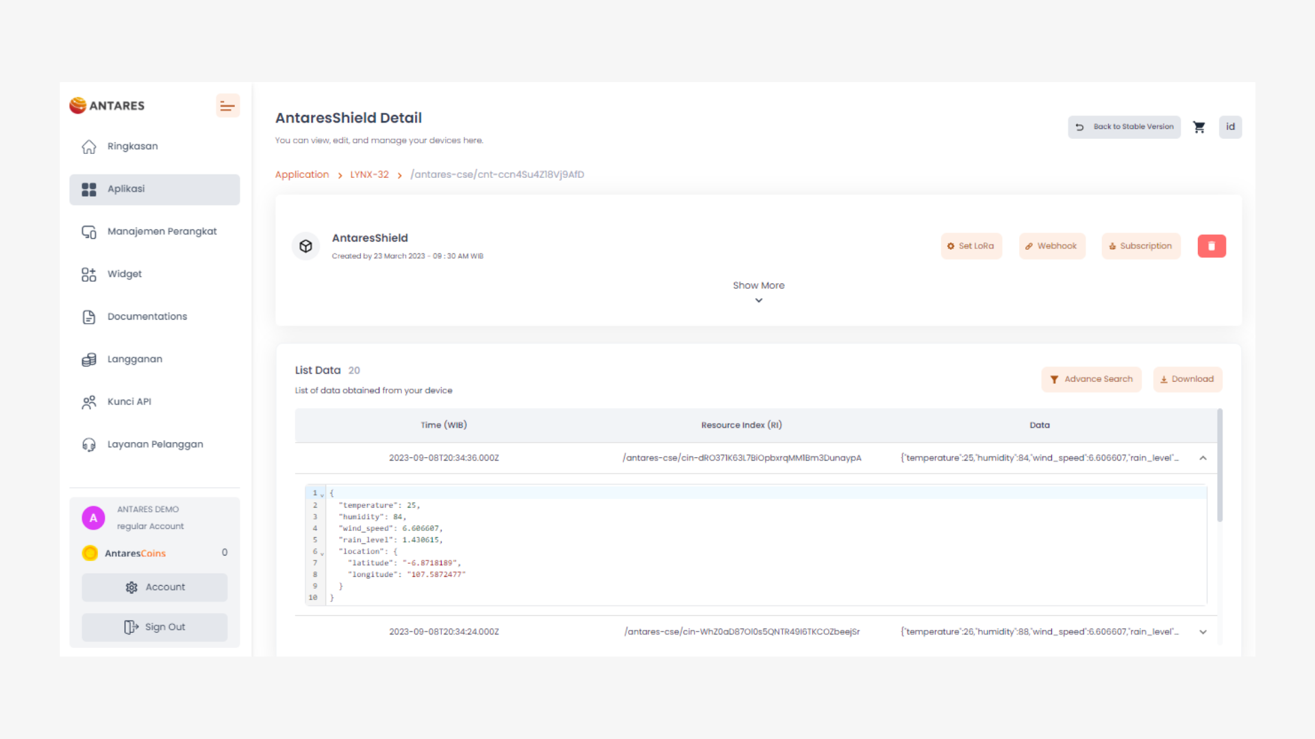Collapse the first data row JSON view

pos(1203,458)
